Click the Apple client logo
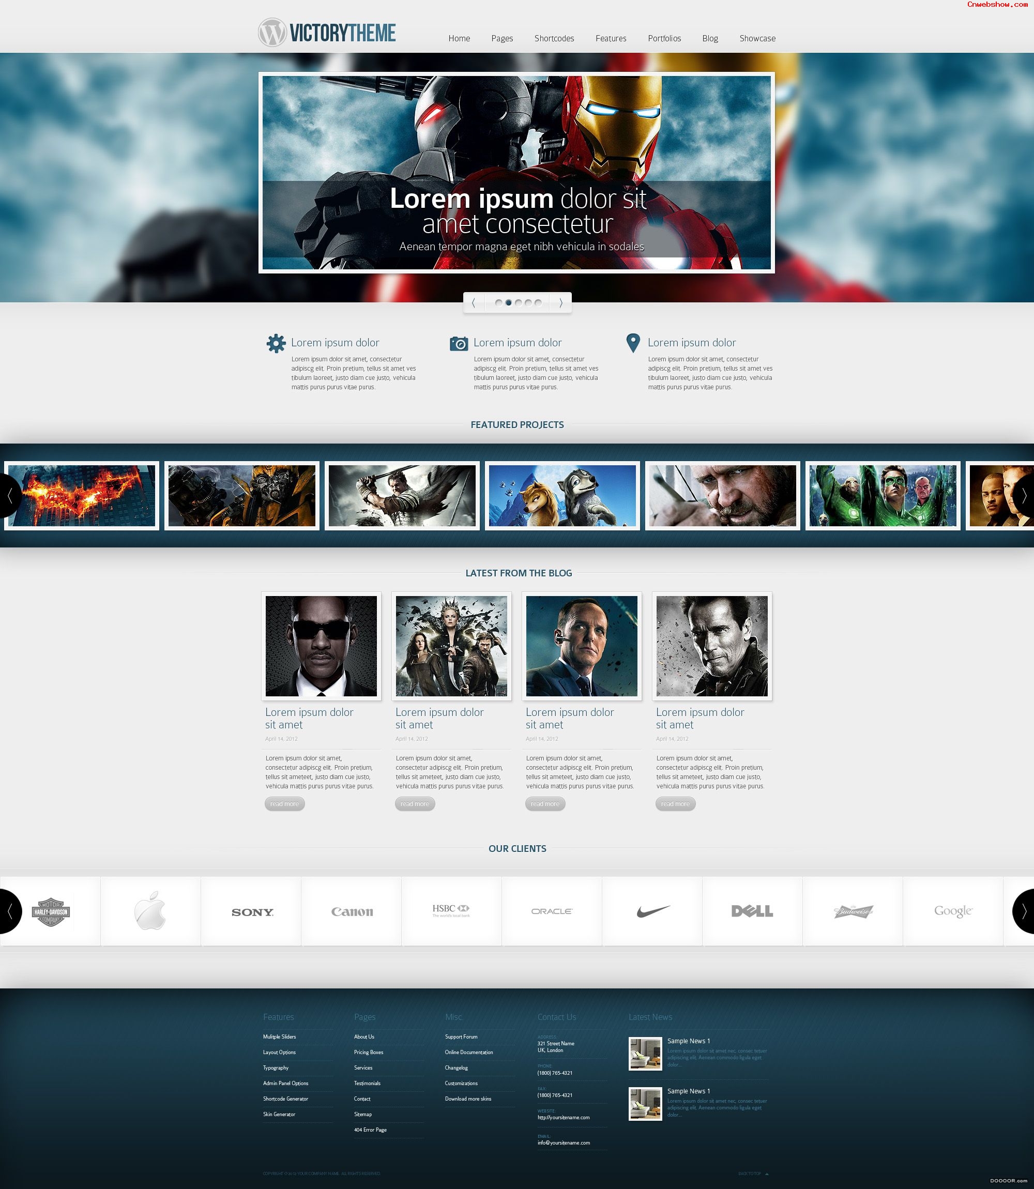Image resolution: width=1034 pixels, height=1189 pixels. point(150,911)
